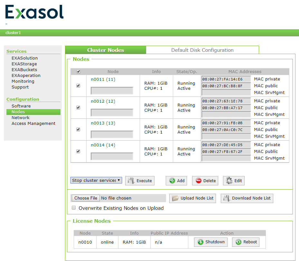299x261 pixels.
Task: Open the node Edit dialog
Action: (234, 181)
